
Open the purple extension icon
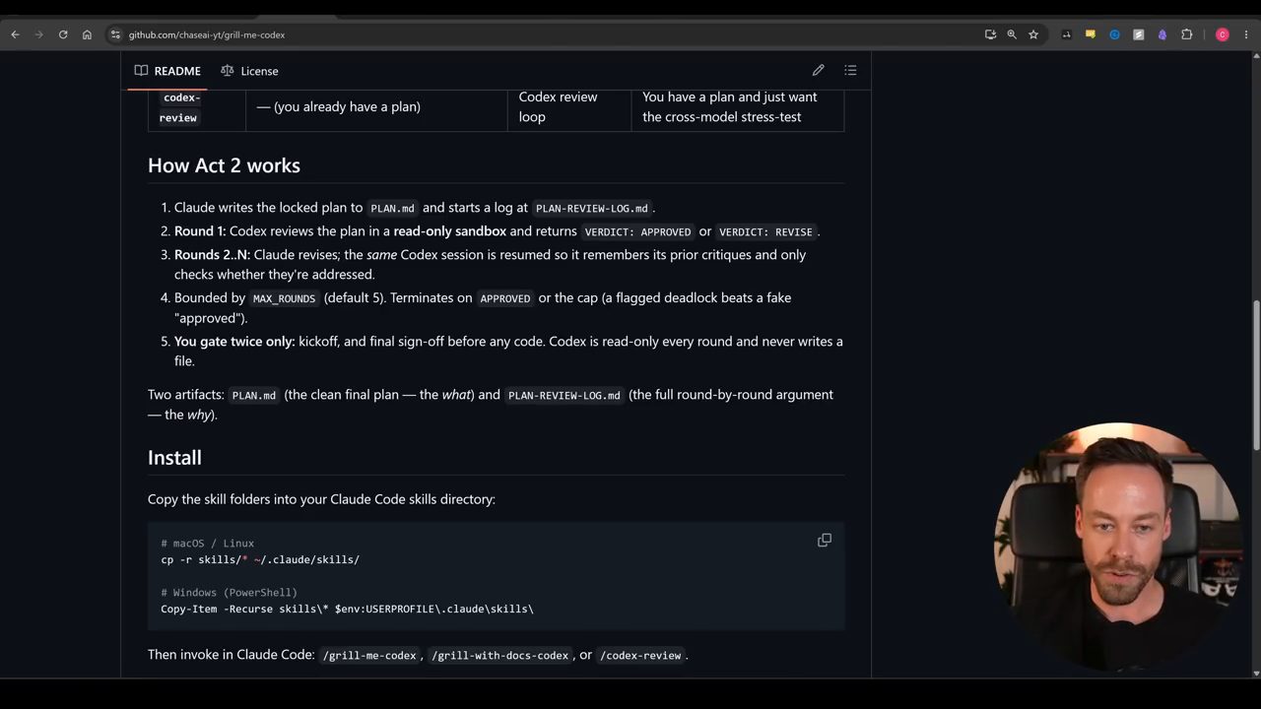(x=1162, y=34)
